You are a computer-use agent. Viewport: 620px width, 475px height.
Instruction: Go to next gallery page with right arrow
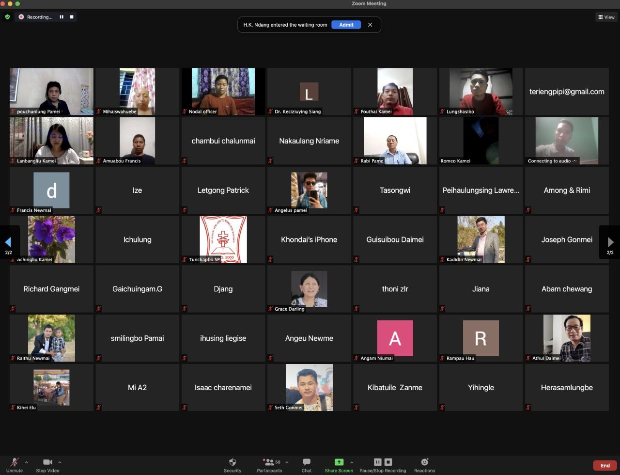[610, 242]
